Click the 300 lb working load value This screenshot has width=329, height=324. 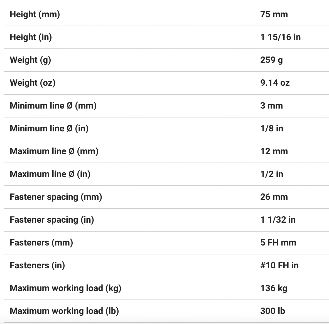tap(272, 311)
